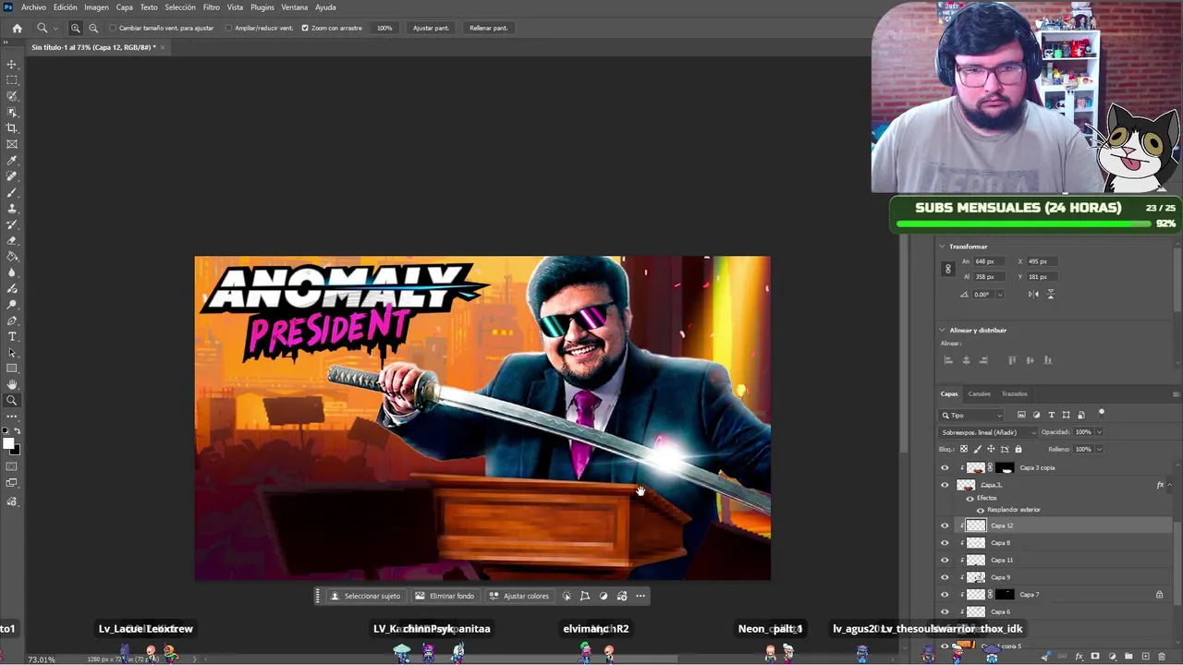Activate the Hand tool
1183x665 pixels.
point(12,384)
